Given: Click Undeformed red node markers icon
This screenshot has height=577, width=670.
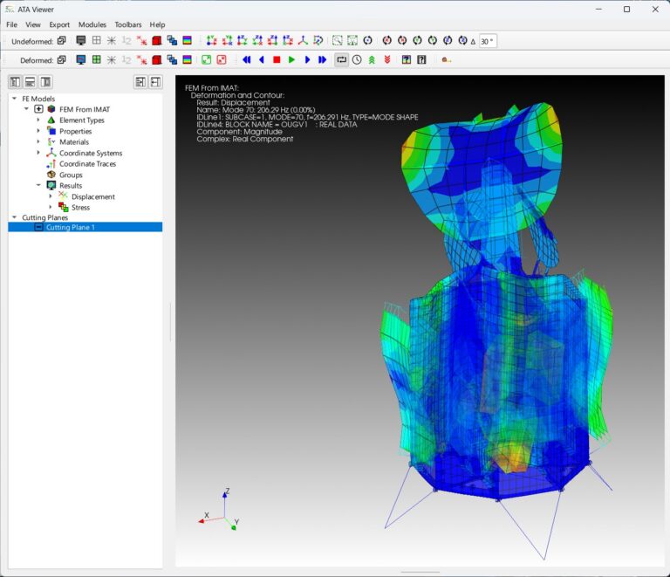Looking at the screenshot, I should click(x=141, y=41).
